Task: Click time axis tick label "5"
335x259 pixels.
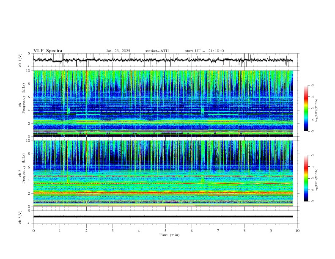Action: point(165,231)
